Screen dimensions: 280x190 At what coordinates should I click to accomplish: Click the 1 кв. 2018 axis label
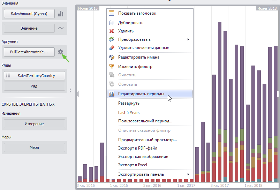(x=253, y=185)
